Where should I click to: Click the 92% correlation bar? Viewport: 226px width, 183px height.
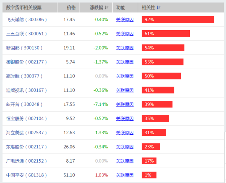point(178,19)
